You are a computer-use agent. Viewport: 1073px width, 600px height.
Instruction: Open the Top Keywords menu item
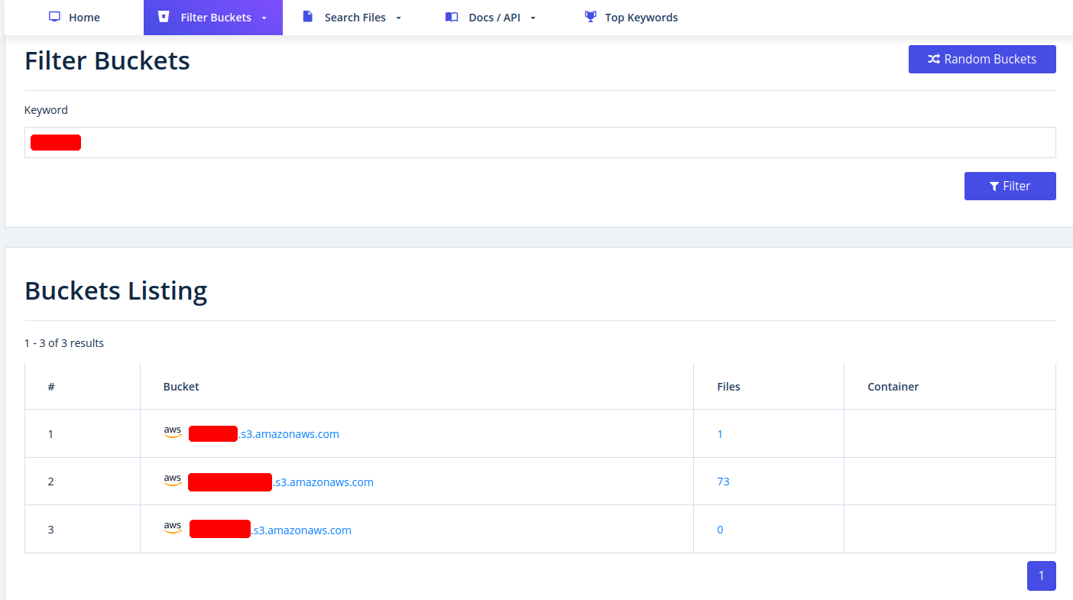(640, 18)
